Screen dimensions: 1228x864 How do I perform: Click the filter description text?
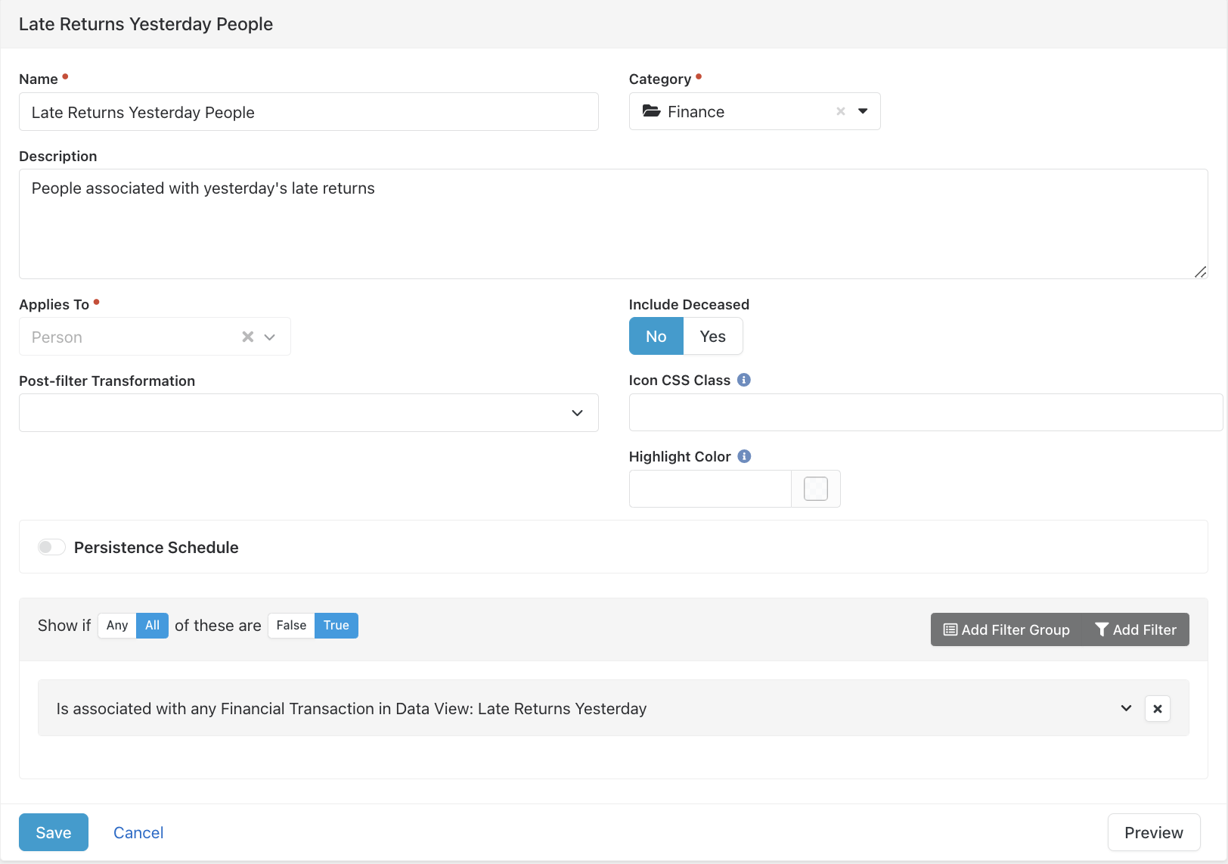(352, 709)
